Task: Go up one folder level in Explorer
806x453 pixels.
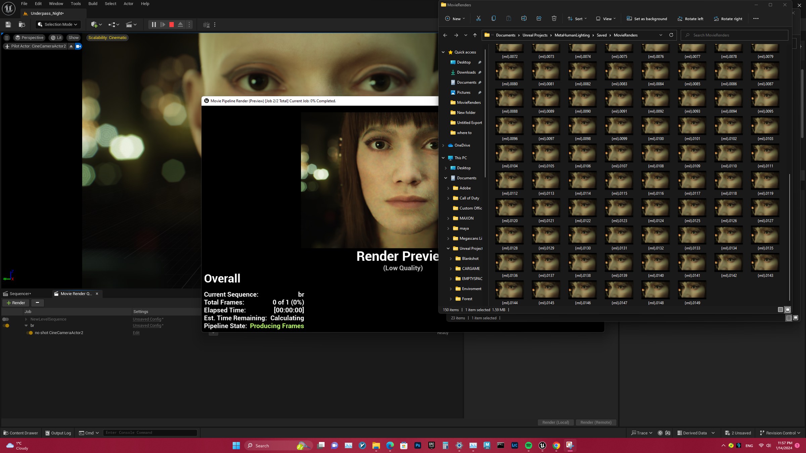Action: (475, 35)
